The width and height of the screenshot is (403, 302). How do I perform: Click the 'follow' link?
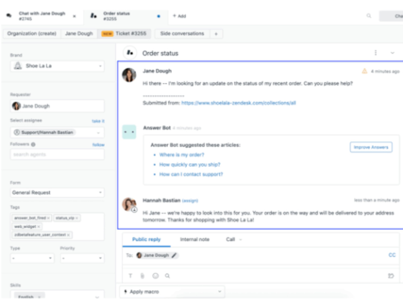(98, 145)
